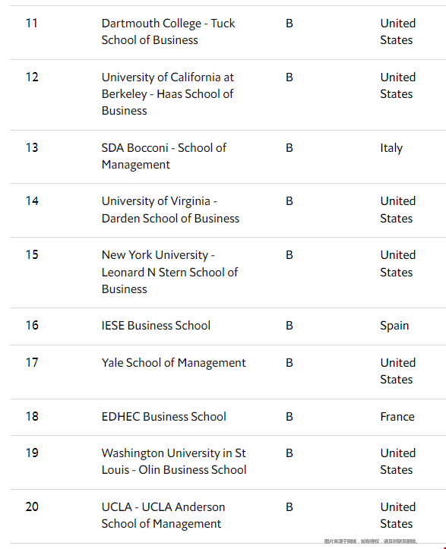Select United States in Yale row
The height and width of the screenshot is (549, 446).
pos(398,371)
